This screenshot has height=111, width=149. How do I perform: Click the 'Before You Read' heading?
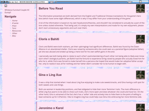click(51, 8)
